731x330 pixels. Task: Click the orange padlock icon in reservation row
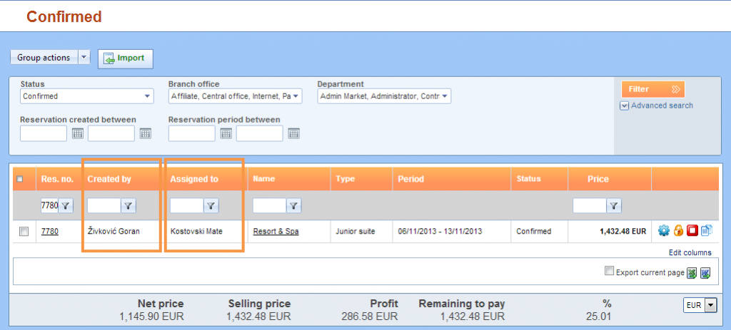click(x=677, y=231)
